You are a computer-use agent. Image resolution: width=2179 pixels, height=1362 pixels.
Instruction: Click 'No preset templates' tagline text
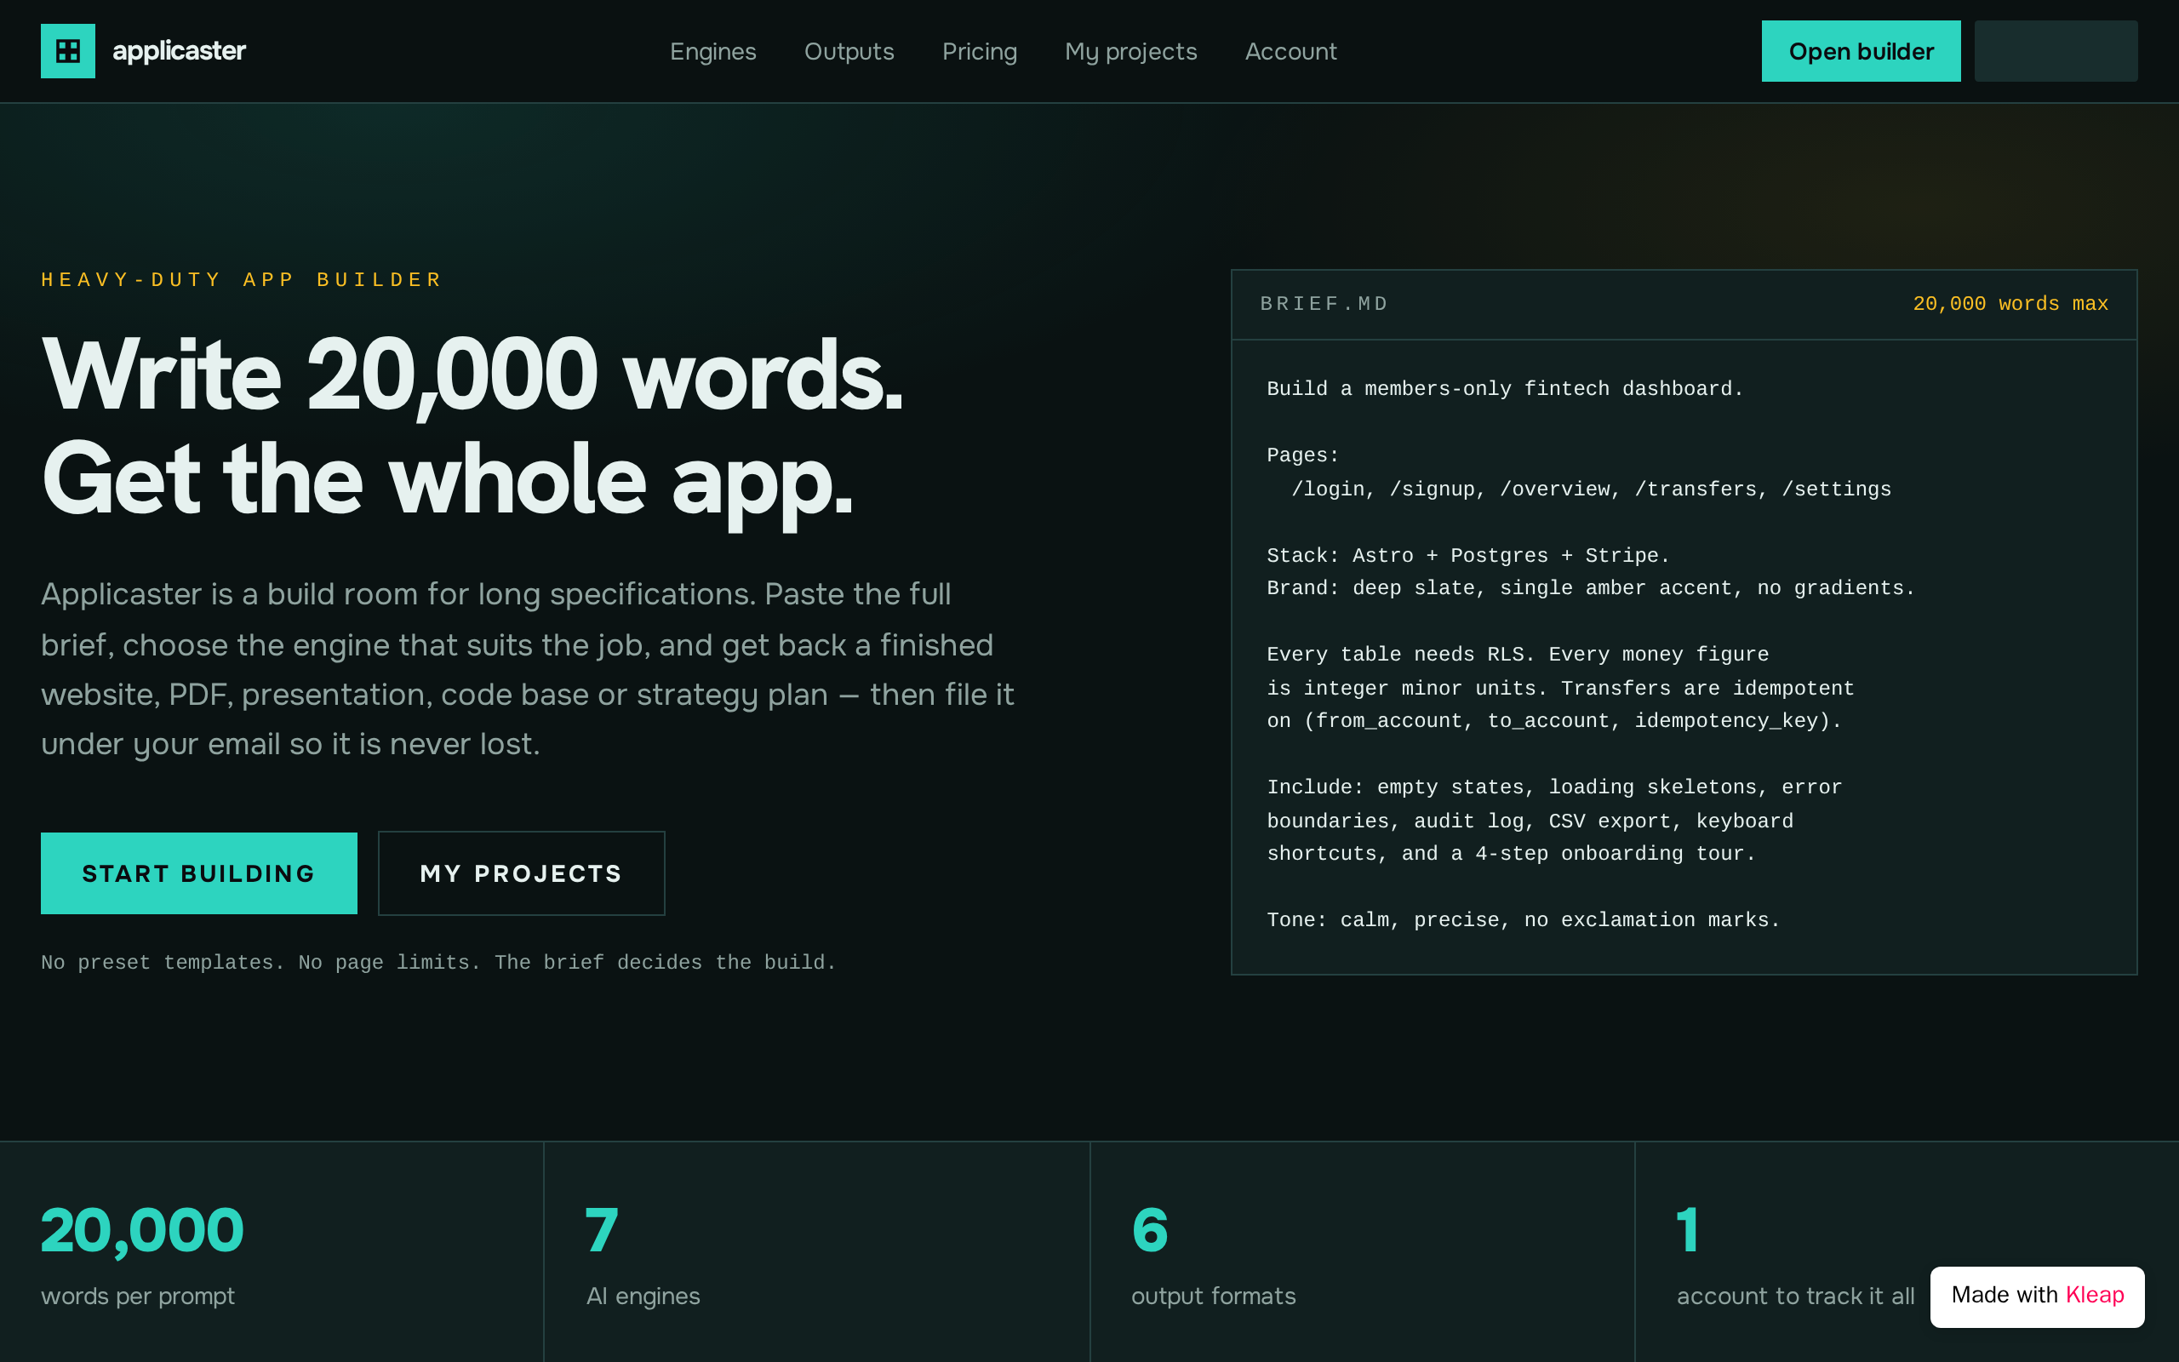pyautogui.click(x=438, y=962)
